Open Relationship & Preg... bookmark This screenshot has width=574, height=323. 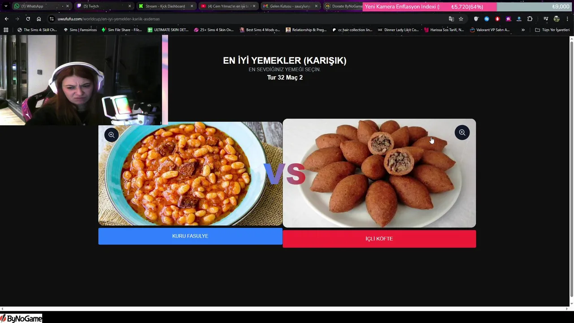point(305,30)
